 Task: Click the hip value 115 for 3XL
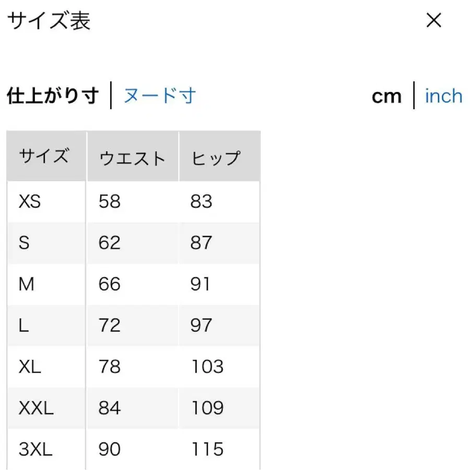pos(207,449)
